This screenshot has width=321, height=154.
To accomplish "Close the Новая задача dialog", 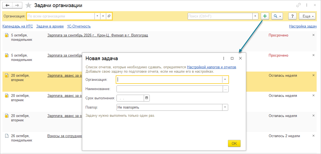I will point(240,58).
